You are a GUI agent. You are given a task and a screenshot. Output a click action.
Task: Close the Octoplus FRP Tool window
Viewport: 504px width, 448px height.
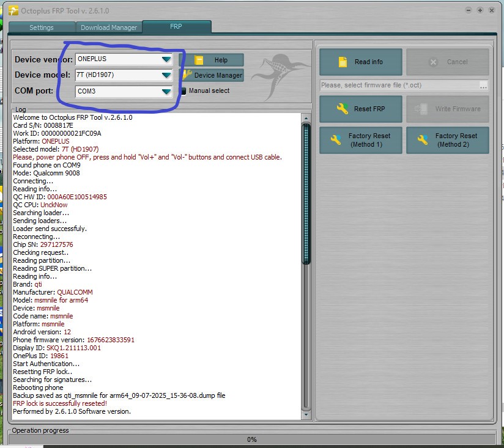click(492, 10)
